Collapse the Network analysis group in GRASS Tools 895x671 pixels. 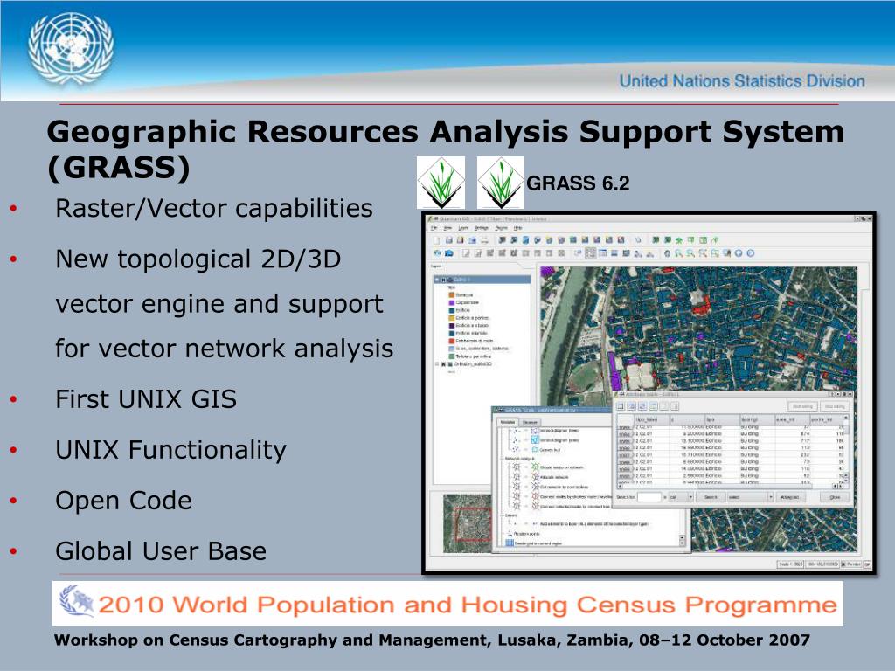pos(503,458)
